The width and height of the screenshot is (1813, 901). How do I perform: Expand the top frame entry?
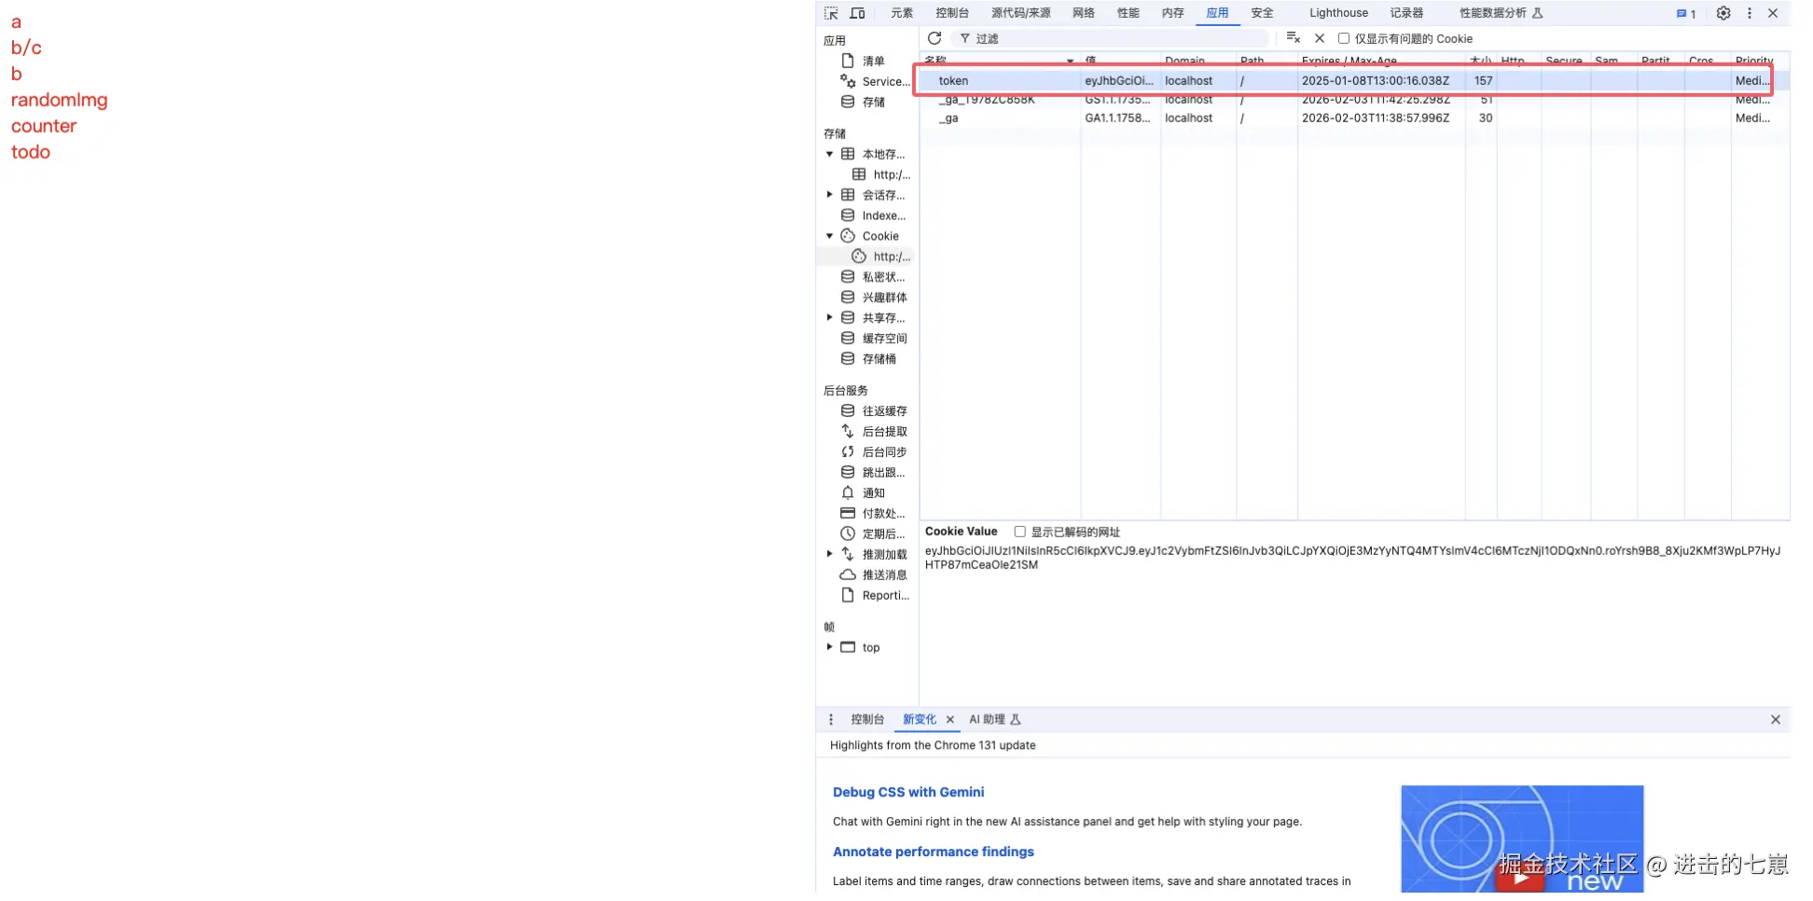coord(829,646)
